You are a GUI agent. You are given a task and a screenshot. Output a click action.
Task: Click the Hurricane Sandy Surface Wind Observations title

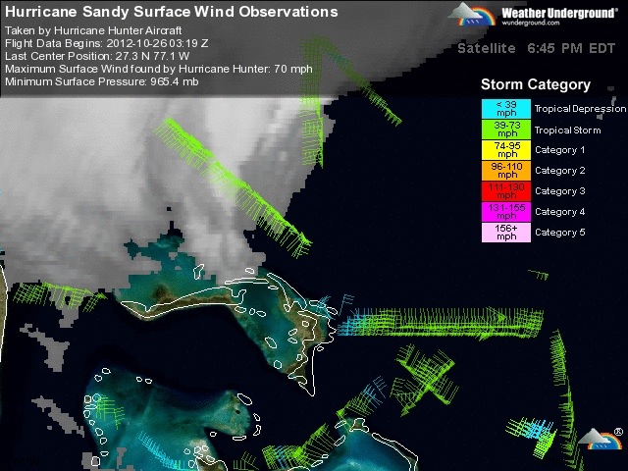(x=172, y=12)
